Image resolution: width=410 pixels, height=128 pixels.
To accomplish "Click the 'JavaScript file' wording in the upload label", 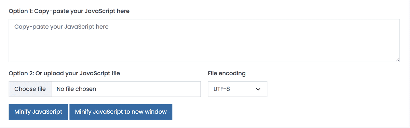I will point(100,73).
